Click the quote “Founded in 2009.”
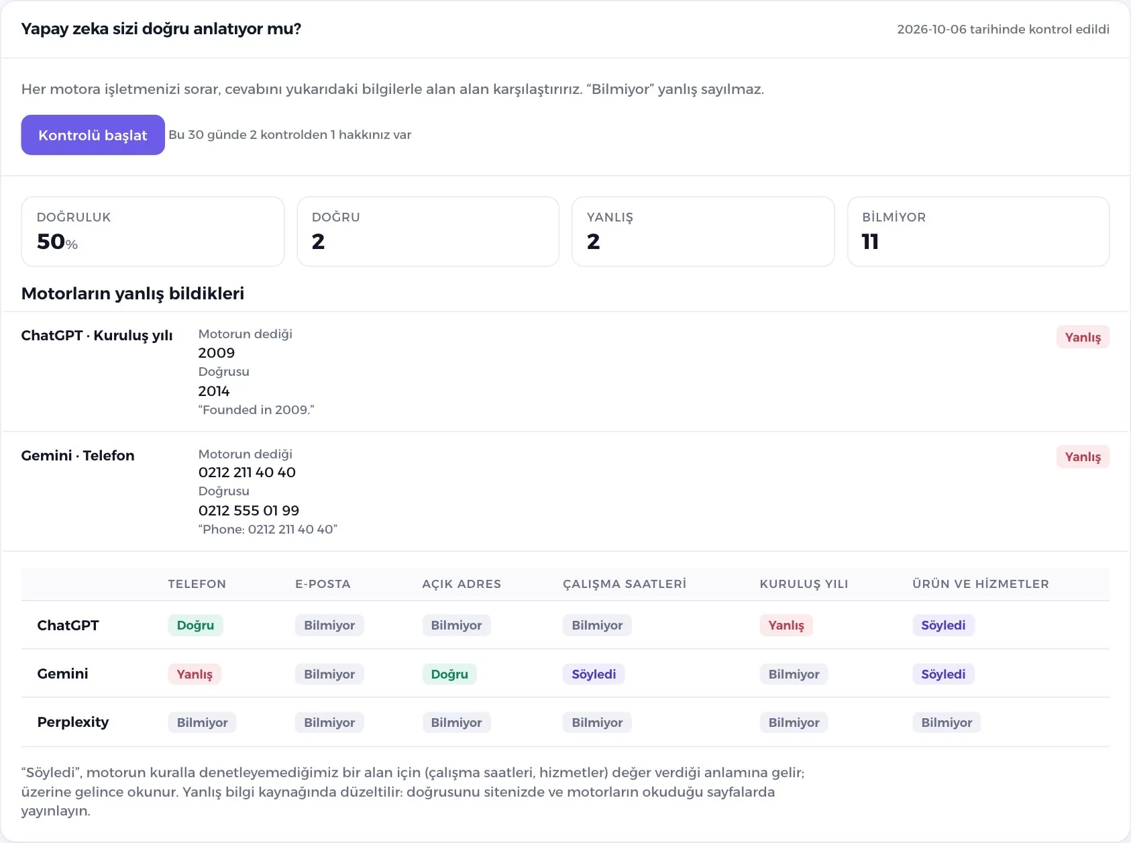This screenshot has width=1131, height=843. pyautogui.click(x=256, y=409)
